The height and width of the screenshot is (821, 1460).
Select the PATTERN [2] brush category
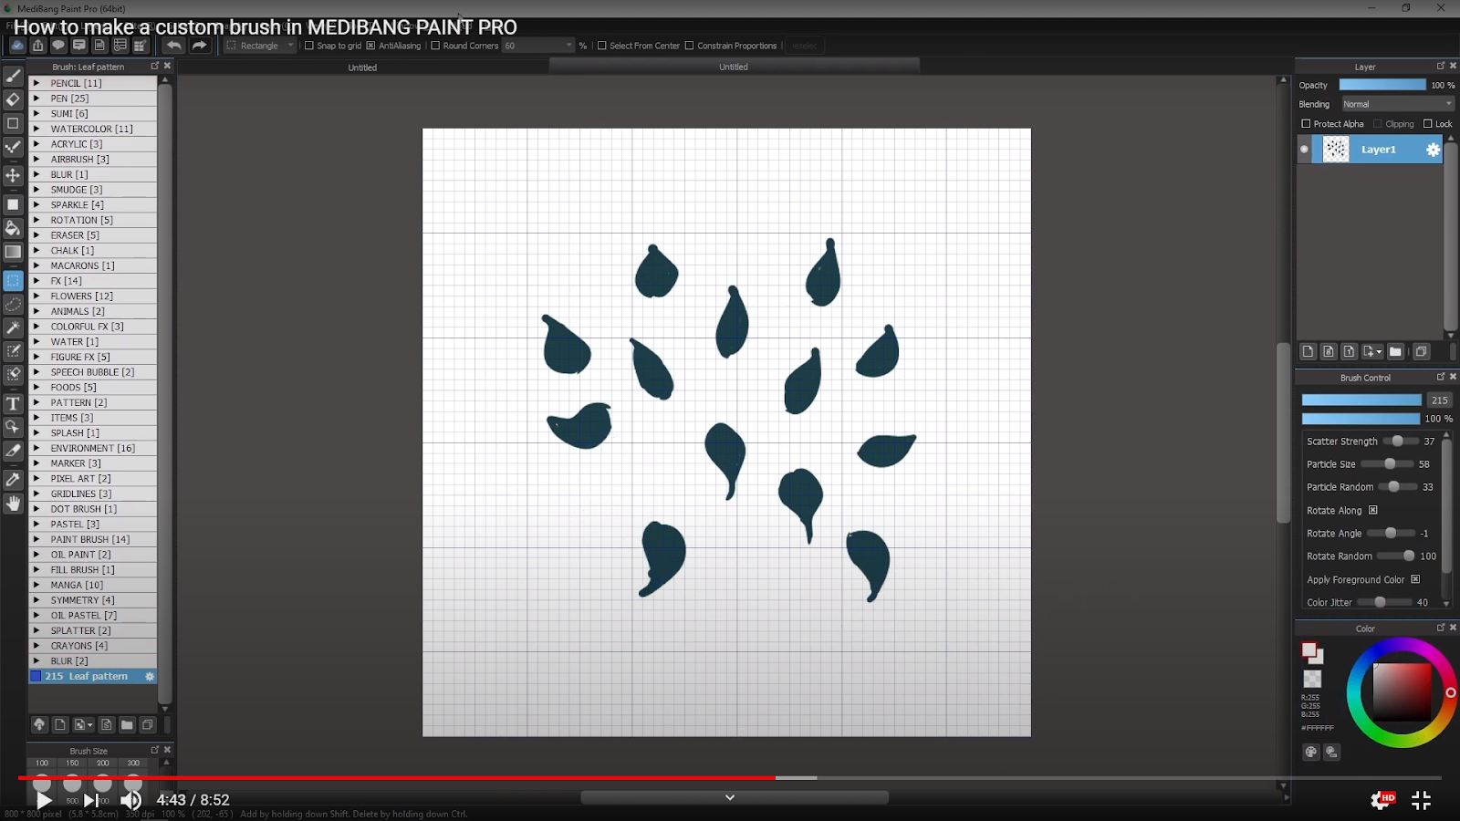coord(93,402)
